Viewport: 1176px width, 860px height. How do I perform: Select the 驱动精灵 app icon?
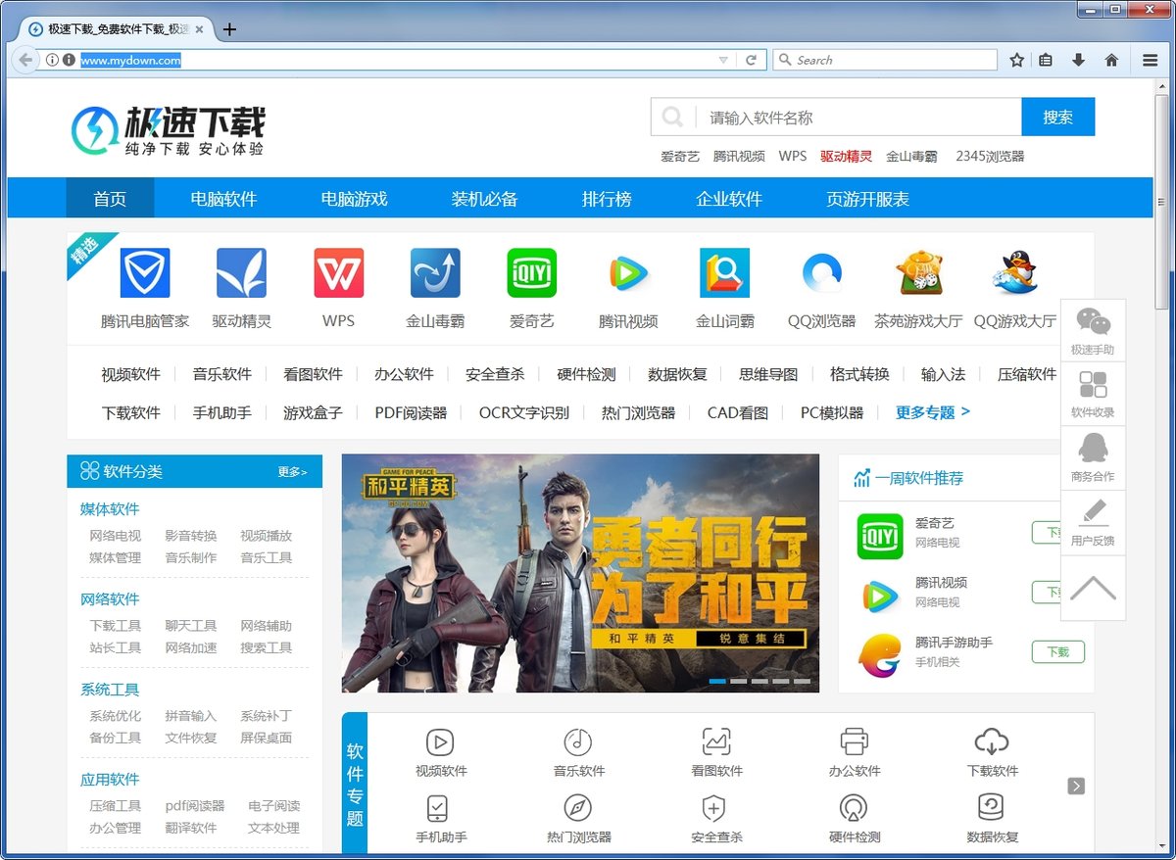tap(240, 272)
